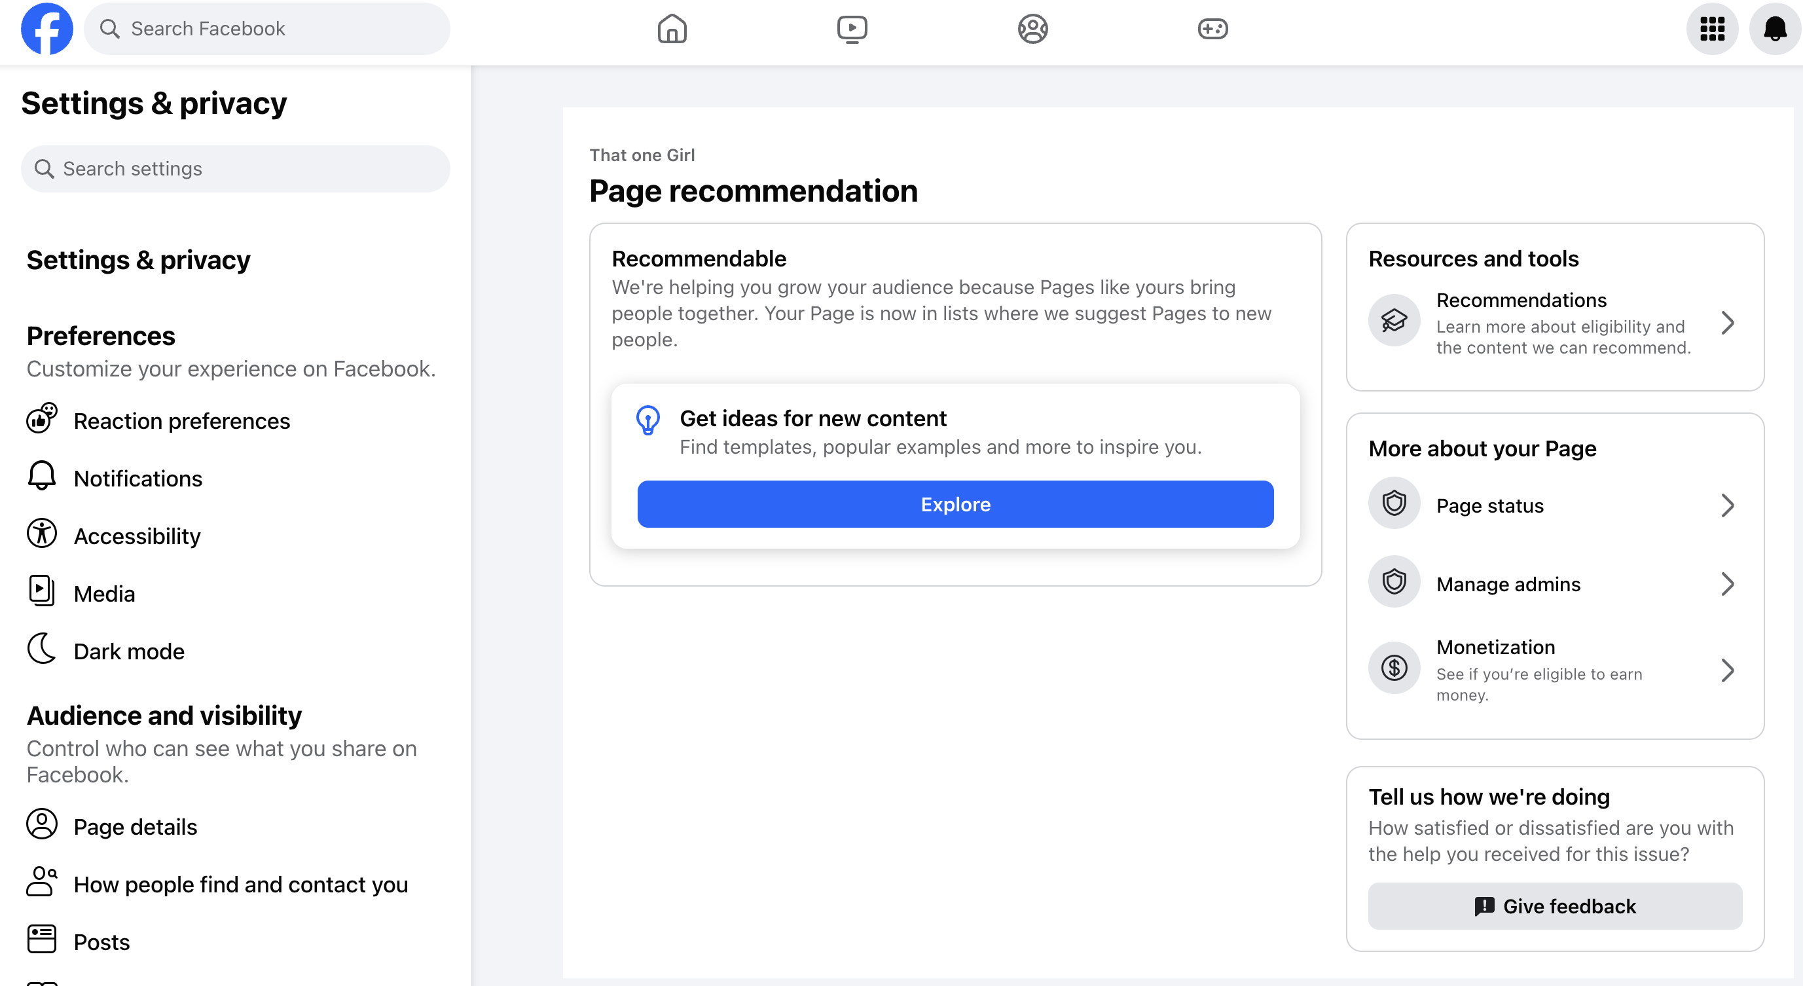Open Reaction preferences settings
The height and width of the screenshot is (986, 1803).
point(235,420)
